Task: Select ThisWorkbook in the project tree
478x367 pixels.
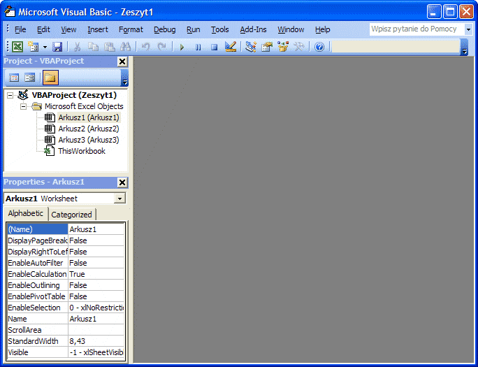Action: [81, 151]
